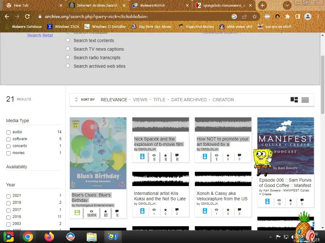Image resolution: width=325 pixels, height=243 pixels.
Task: Filter results by year 2003
Action: click(x=8, y=224)
